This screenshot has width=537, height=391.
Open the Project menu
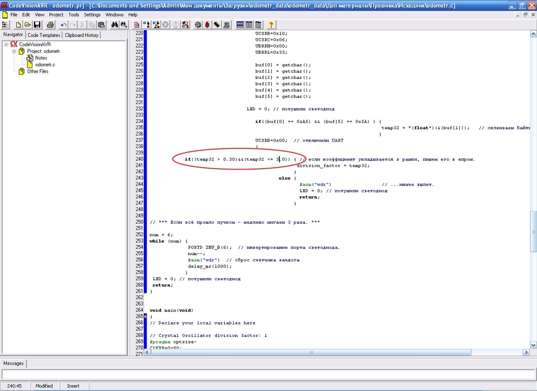(56, 15)
